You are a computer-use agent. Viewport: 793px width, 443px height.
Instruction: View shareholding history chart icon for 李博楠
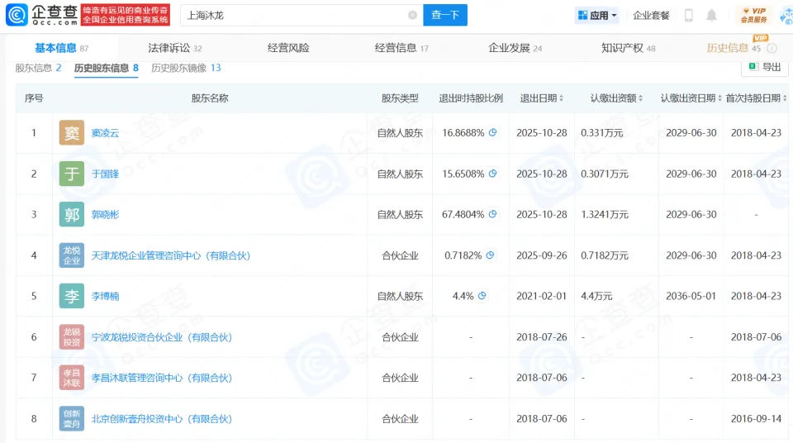[482, 296]
